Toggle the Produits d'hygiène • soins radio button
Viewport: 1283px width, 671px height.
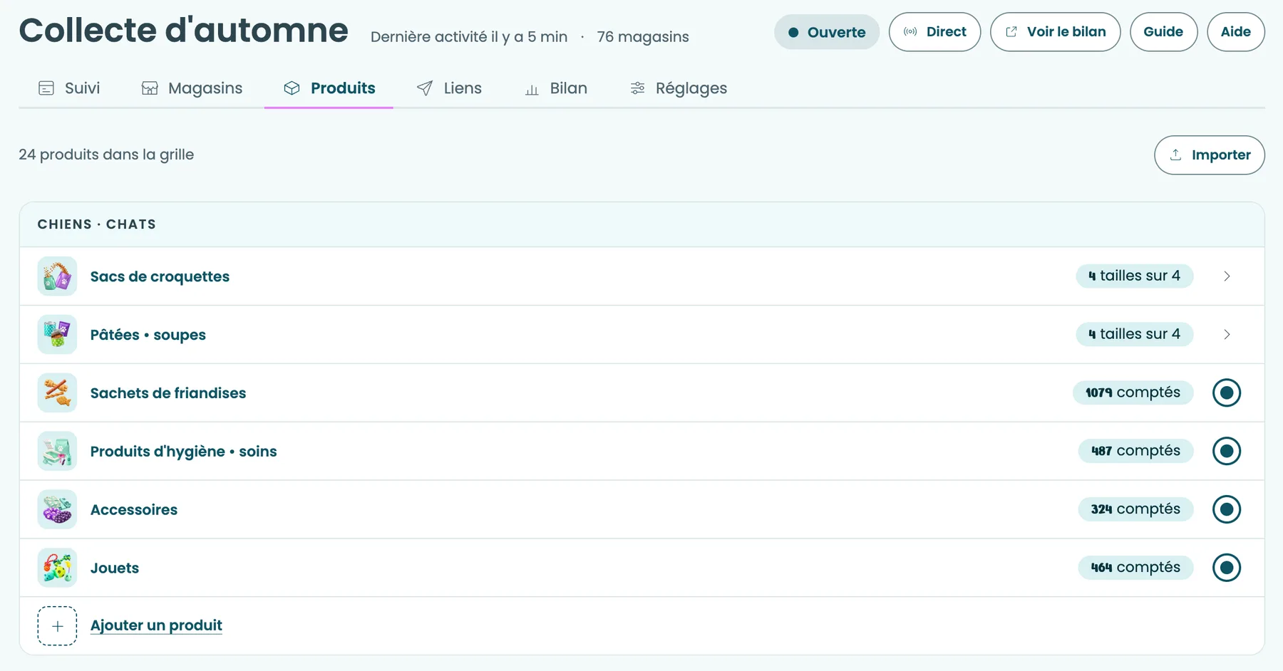[x=1227, y=452]
